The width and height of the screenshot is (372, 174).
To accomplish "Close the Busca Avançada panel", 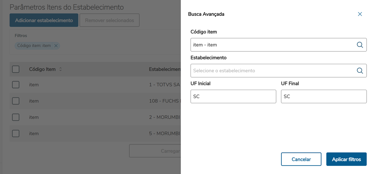I will (x=360, y=14).
